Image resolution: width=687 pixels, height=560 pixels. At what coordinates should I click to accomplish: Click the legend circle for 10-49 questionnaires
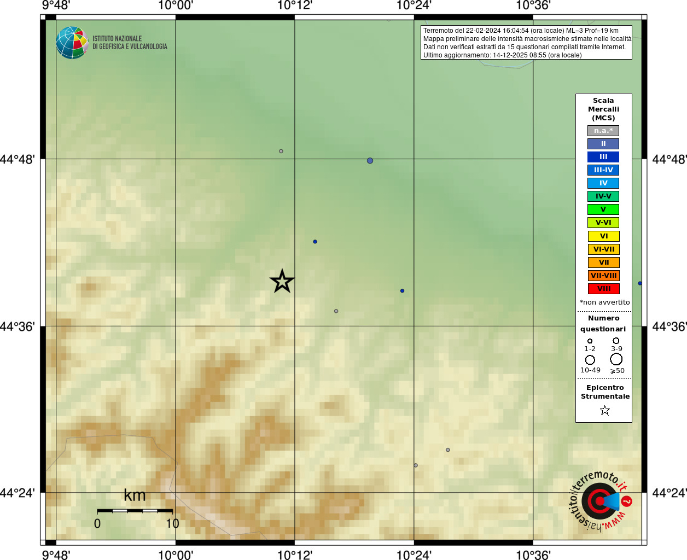click(x=590, y=360)
